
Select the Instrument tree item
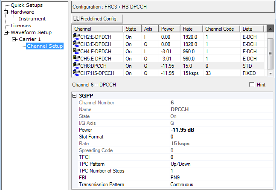coord(32,19)
